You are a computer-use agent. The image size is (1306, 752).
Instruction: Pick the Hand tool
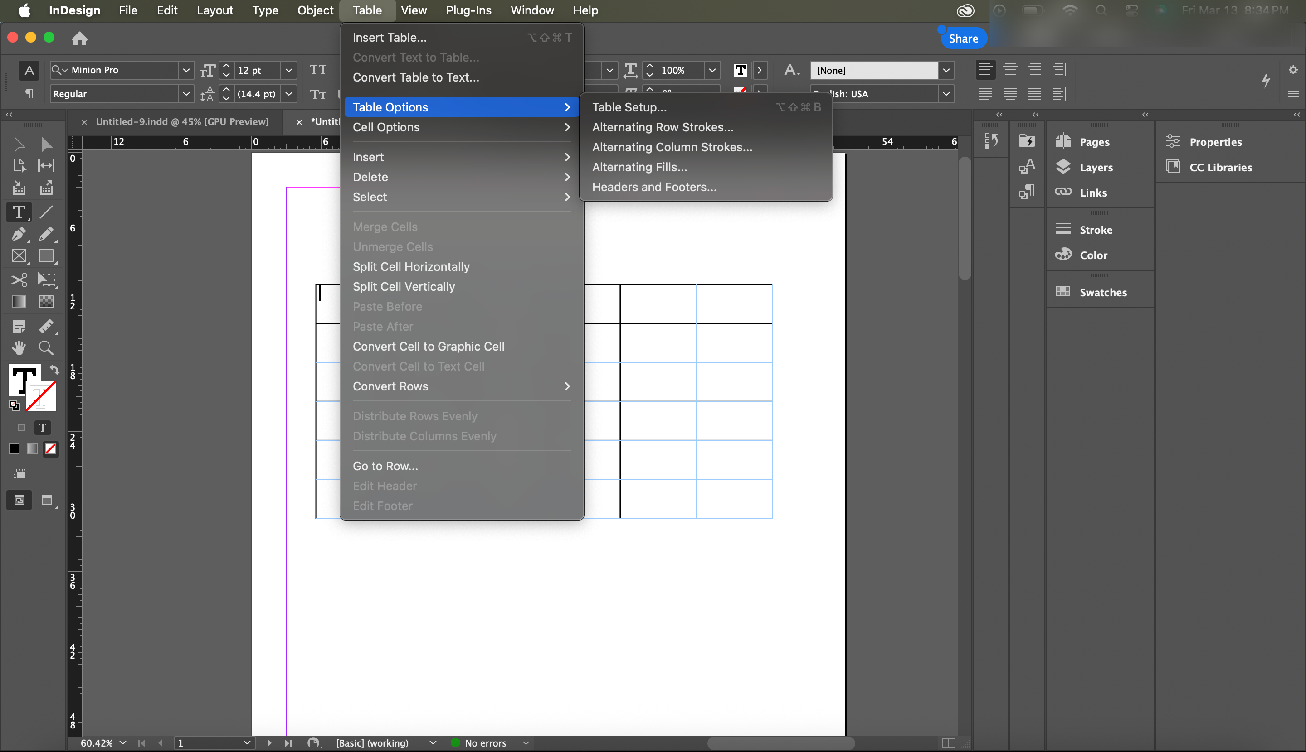[x=19, y=347]
